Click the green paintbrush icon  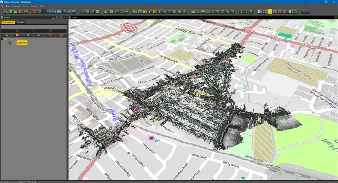[149, 11]
